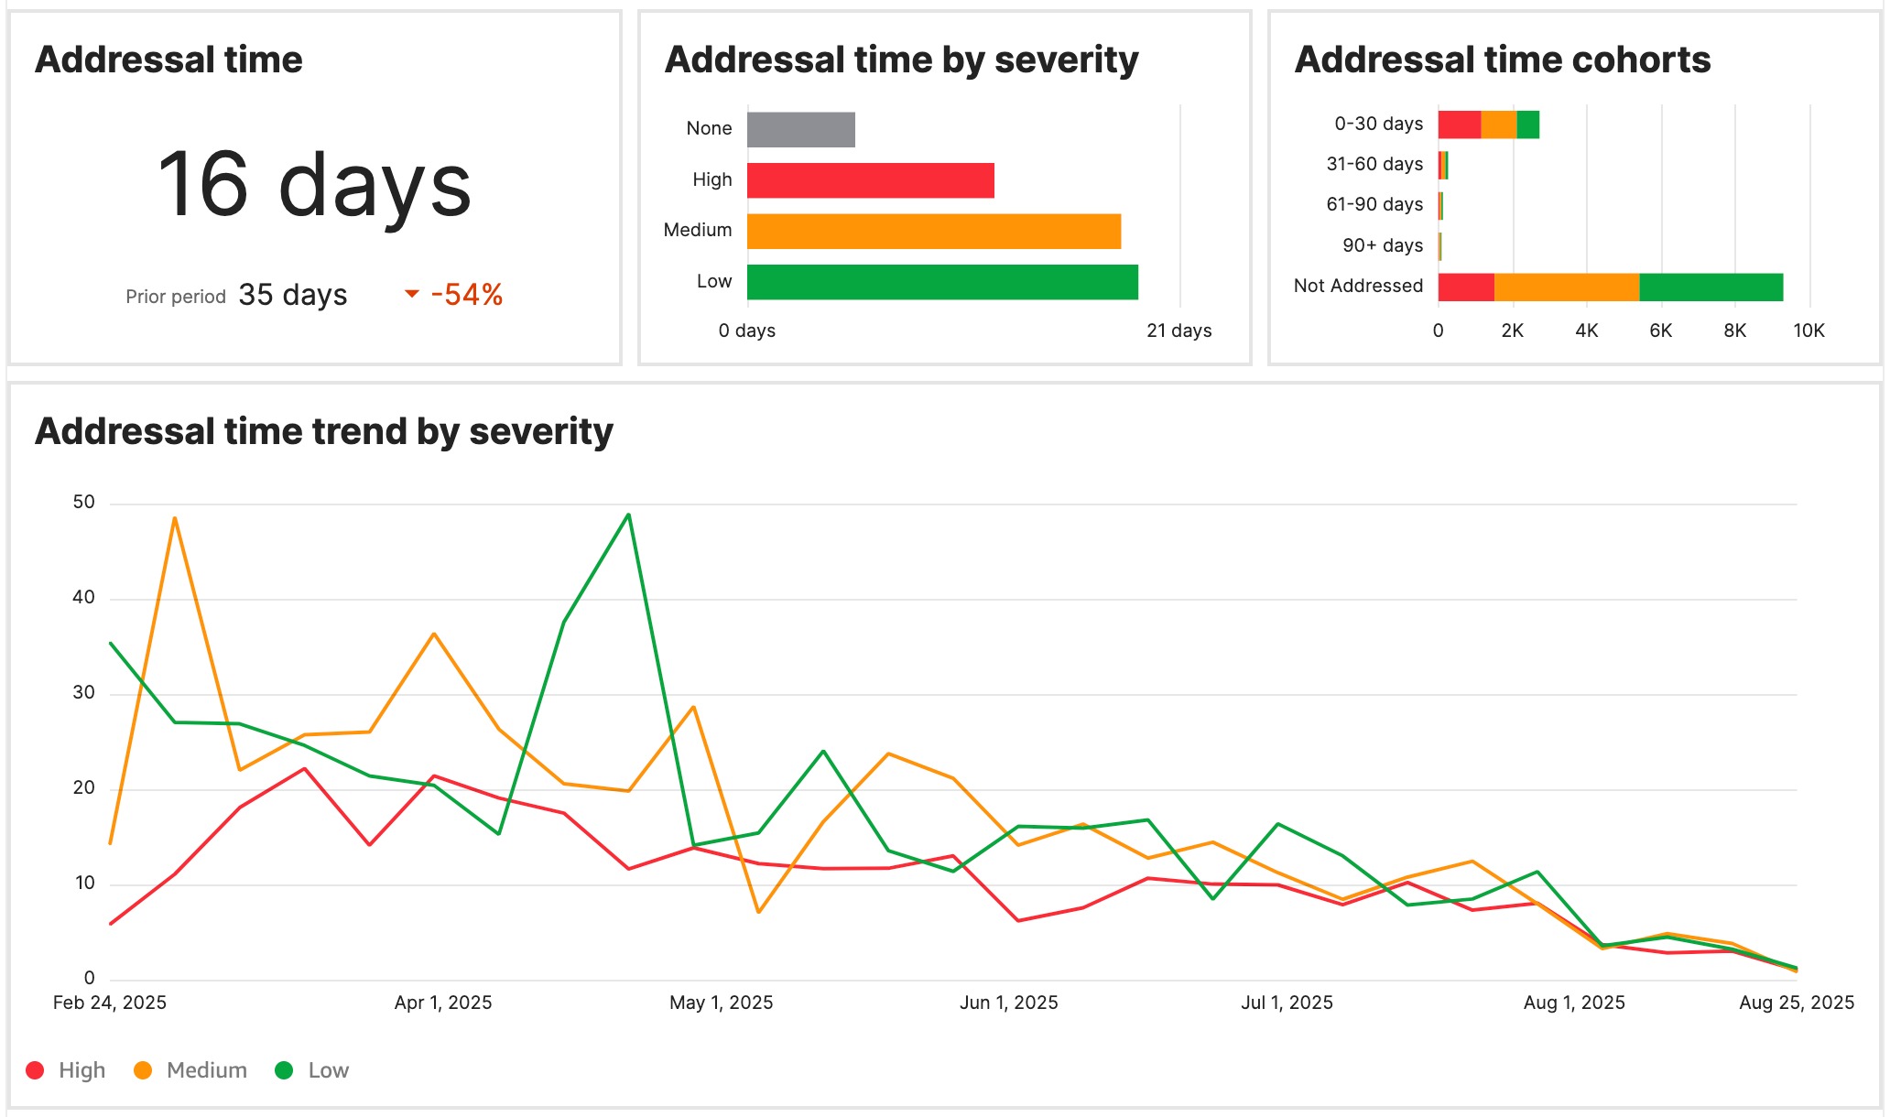The width and height of the screenshot is (1890, 1117).
Task: Click the orange trend line peak near Feb 24
Action: point(175,517)
